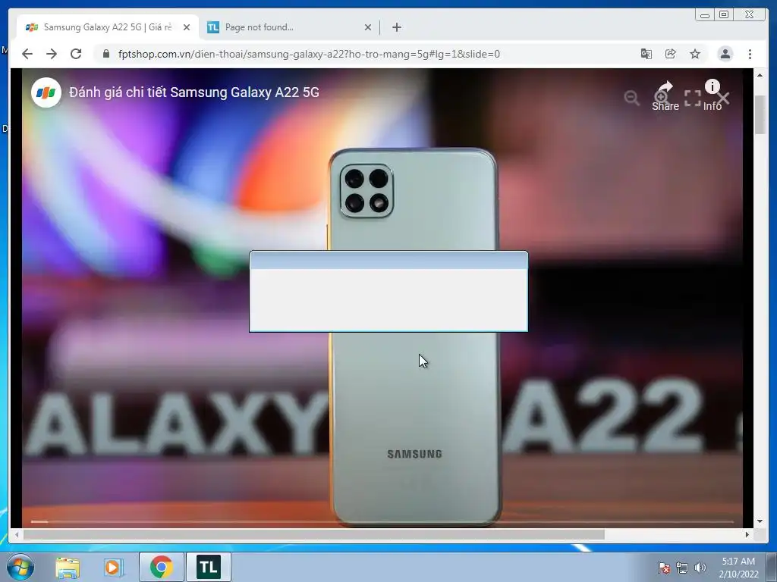The height and width of the screenshot is (582, 777).
Task: Click the scroll right arrow
Action: click(747, 534)
